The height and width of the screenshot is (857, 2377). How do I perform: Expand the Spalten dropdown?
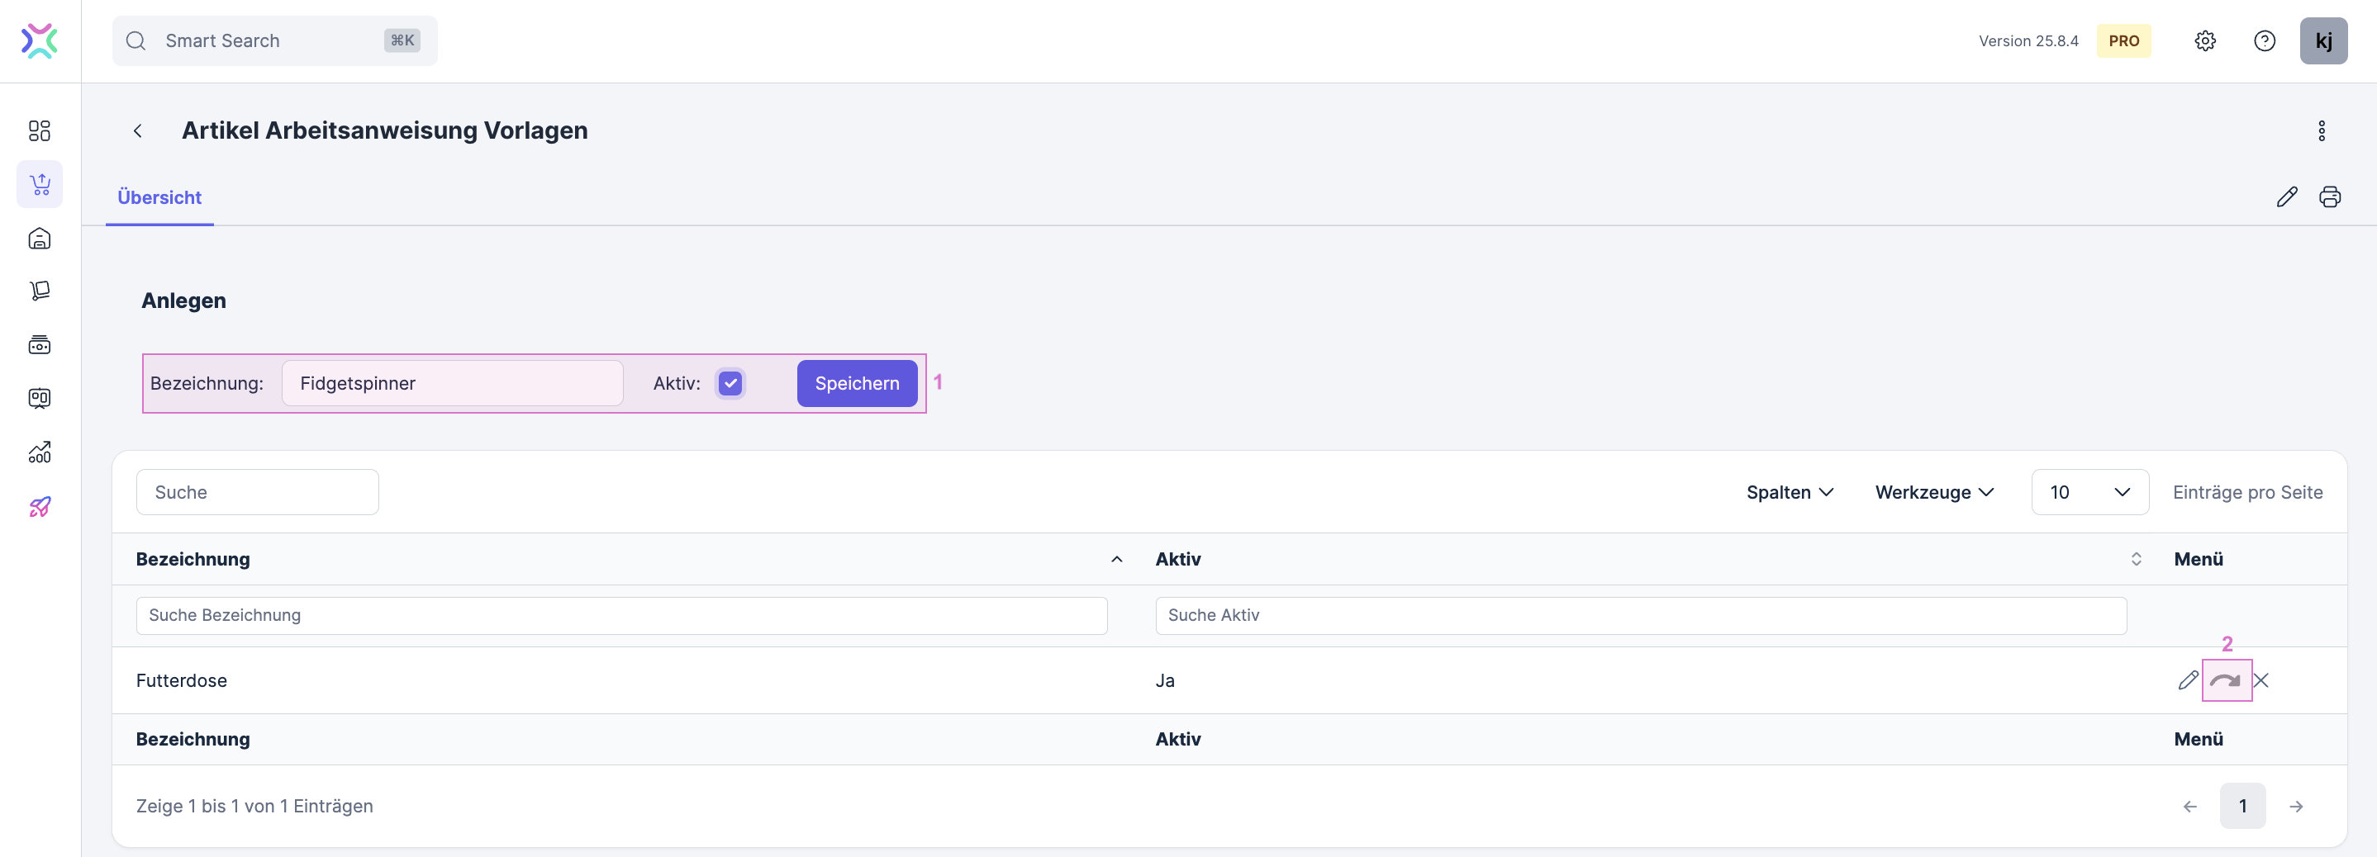click(1788, 493)
